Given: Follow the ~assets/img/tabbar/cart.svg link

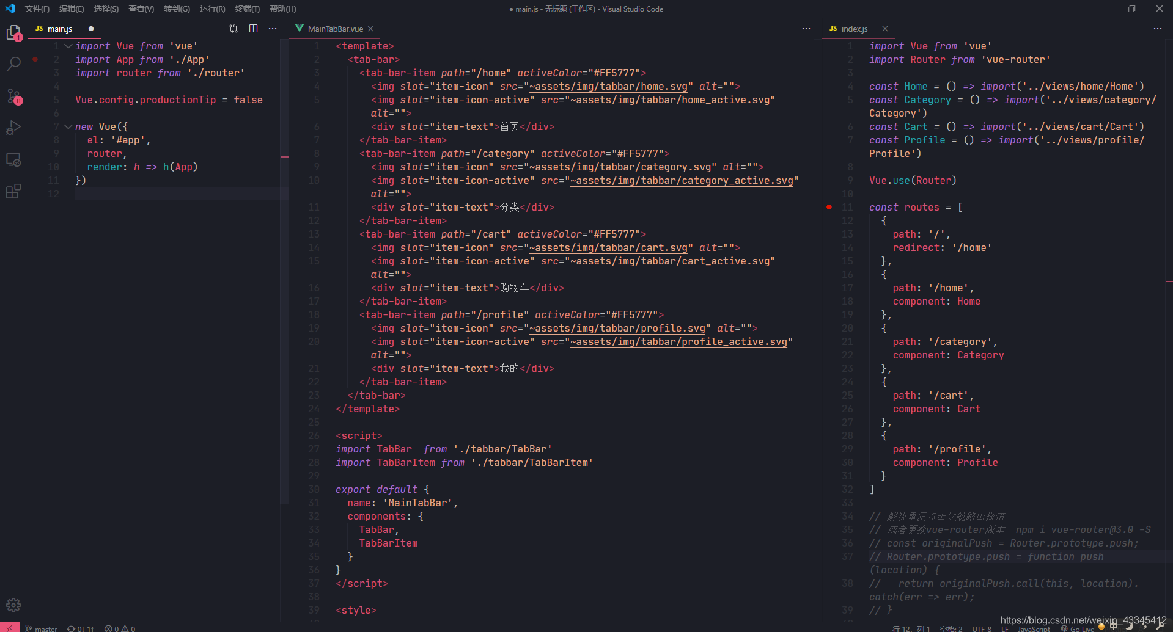Looking at the screenshot, I should coord(608,247).
